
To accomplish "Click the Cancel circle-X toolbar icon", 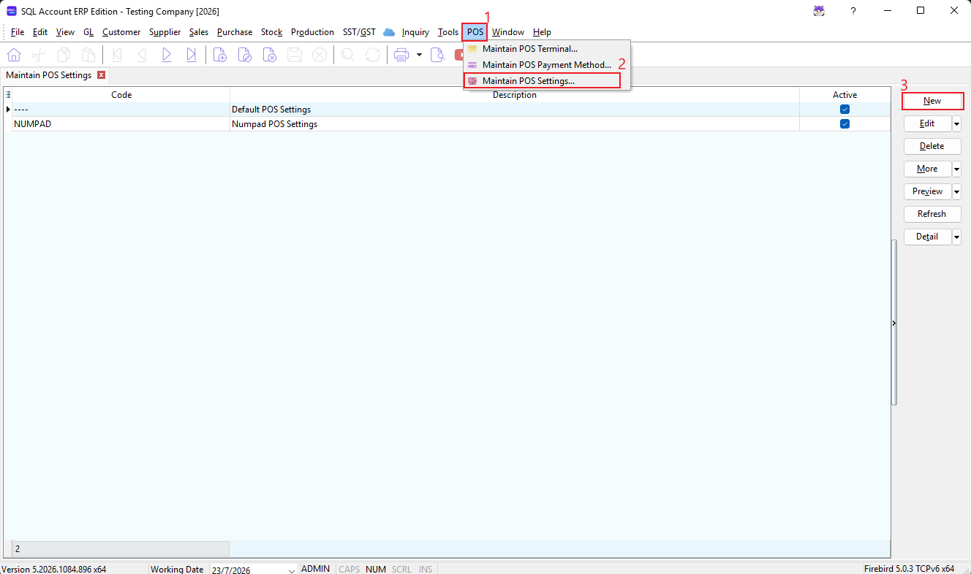I will (x=320, y=55).
